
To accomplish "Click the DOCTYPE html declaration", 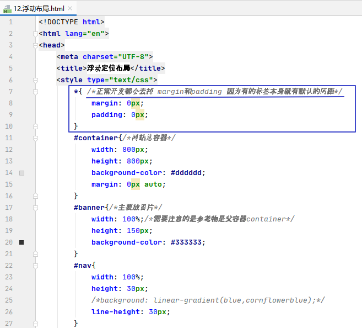I will 72,22.
